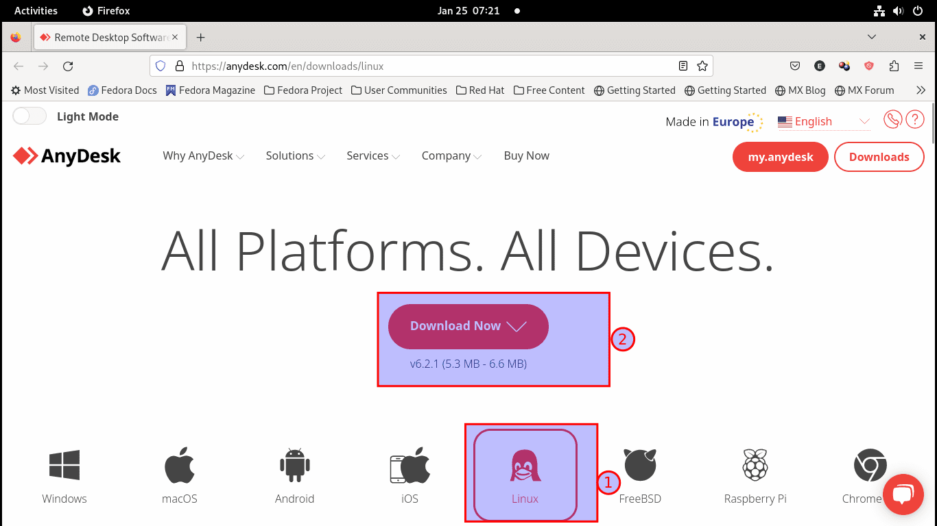Open the Pocket save icon
The height and width of the screenshot is (526, 937).
point(795,66)
